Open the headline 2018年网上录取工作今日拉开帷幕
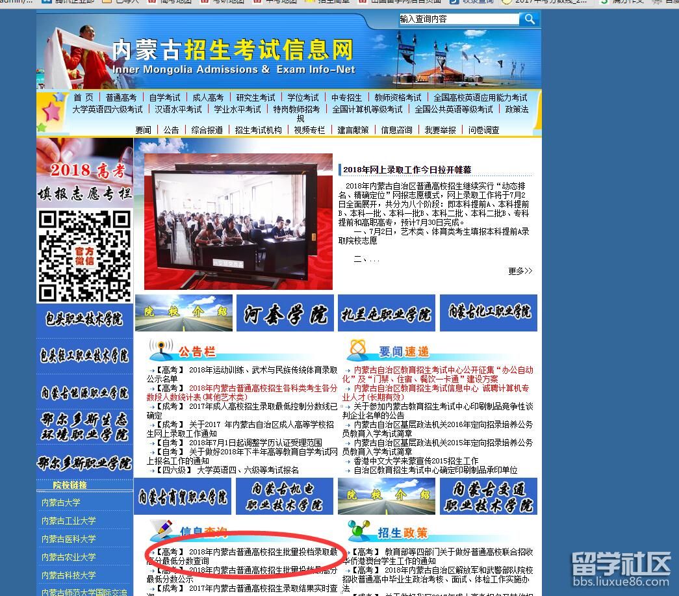The image size is (679, 596). click(x=407, y=170)
